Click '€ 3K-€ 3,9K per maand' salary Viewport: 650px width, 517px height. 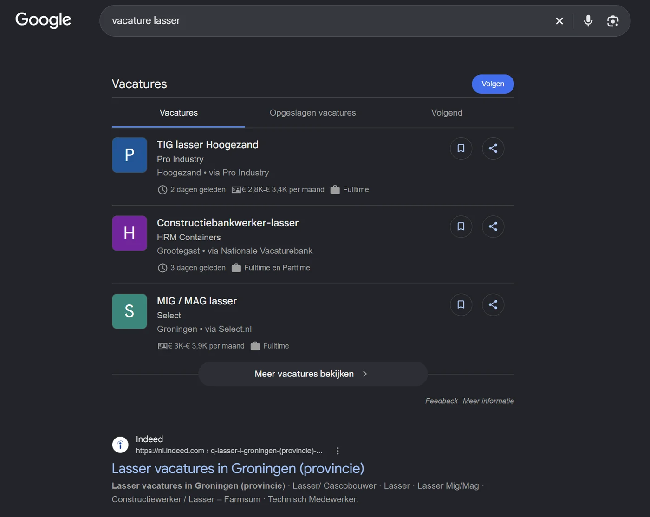pyautogui.click(x=206, y=346)
